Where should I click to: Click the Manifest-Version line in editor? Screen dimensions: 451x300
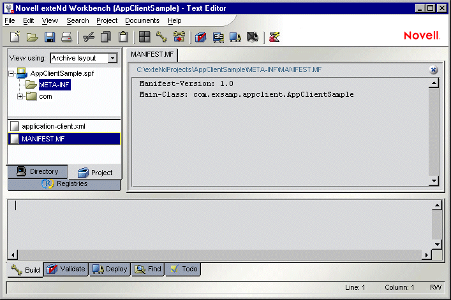coord(186,83)
